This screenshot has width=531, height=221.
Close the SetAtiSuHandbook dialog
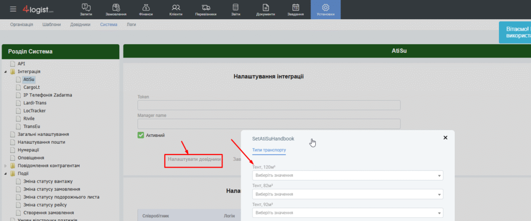(x=445, y=137)
